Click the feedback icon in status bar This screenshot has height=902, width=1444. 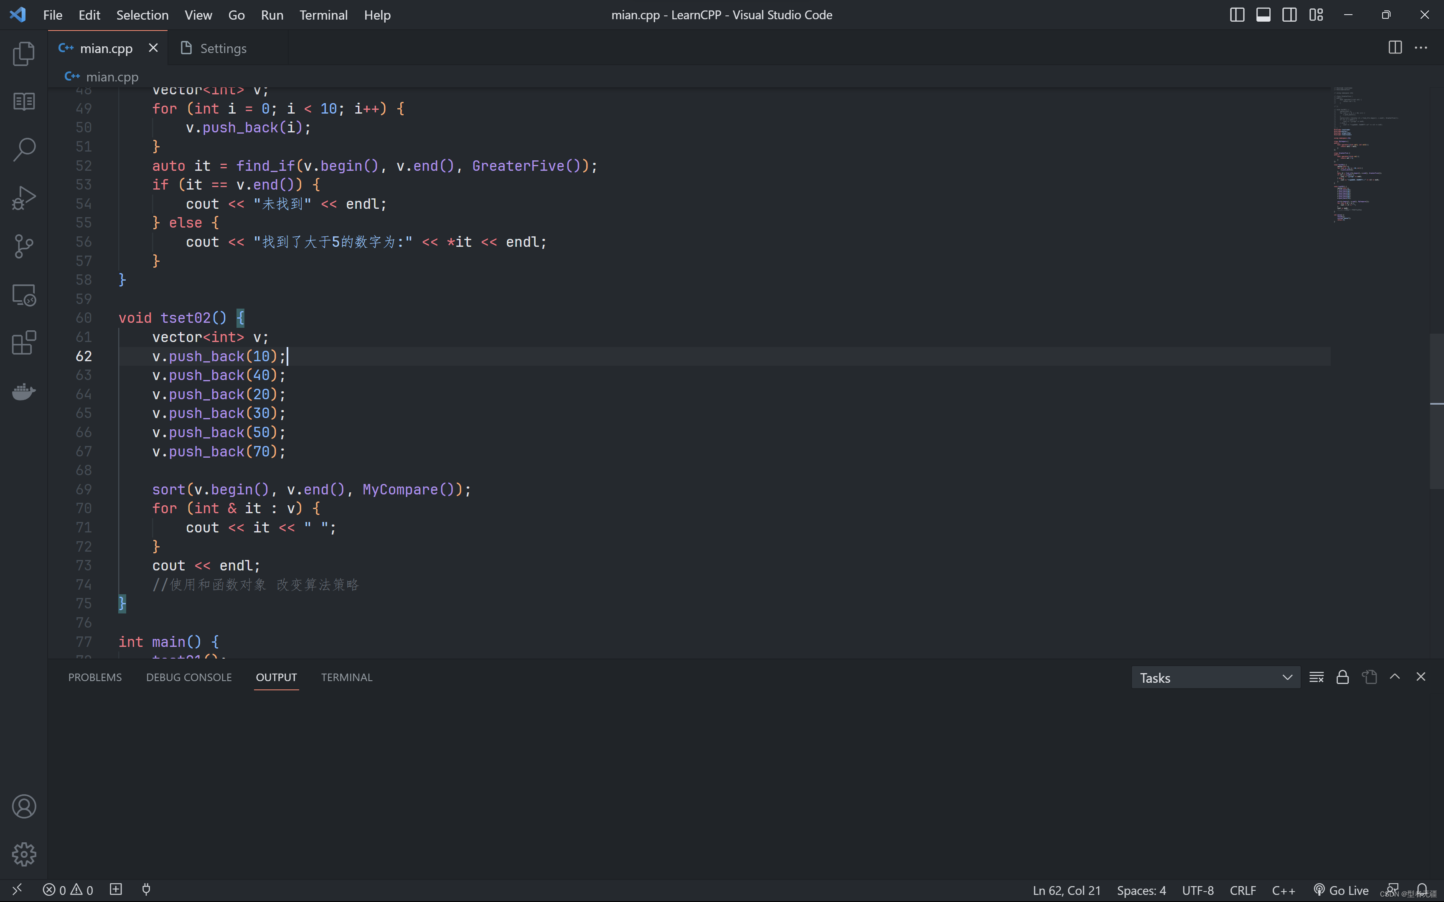pyautogui.click(x=1393, y=889)
